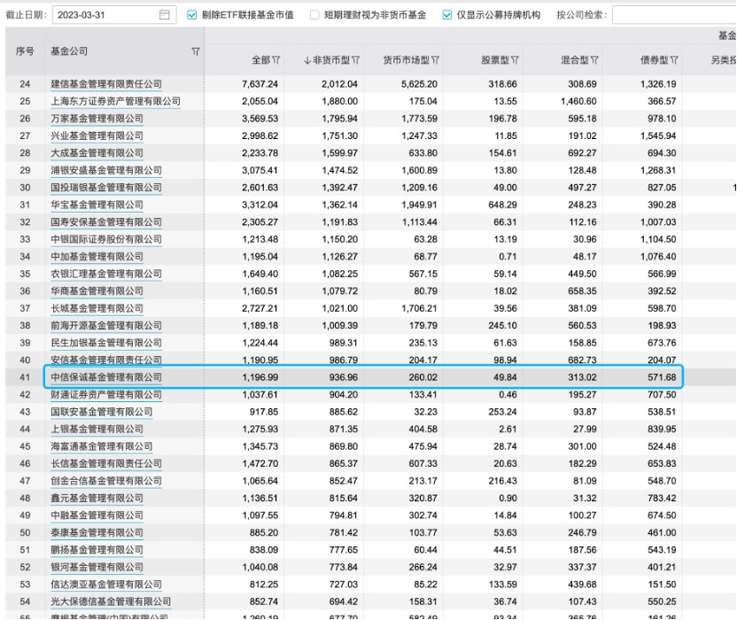Sort by 债券型 column header
The width and height of the screenshot is (737, 620).
click(x=655, y=60)
